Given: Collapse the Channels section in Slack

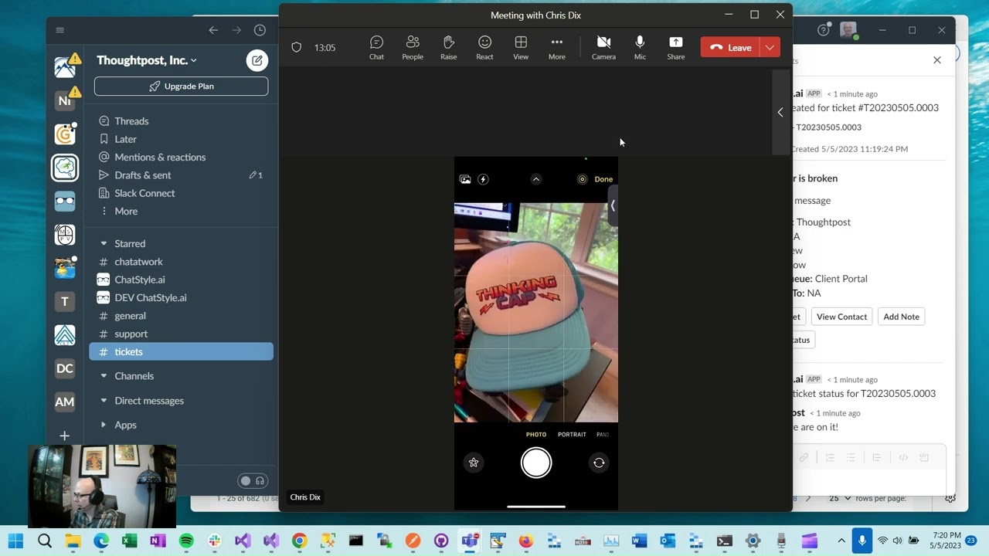Looking at the screenshot, I should (x=104, y=376).
